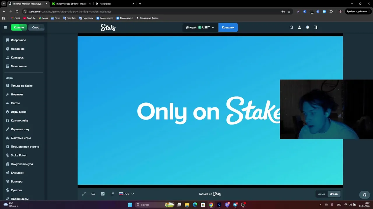Open Скачанные файлы bookmark
Screen dimensions: 373x209
pos(147,18)
